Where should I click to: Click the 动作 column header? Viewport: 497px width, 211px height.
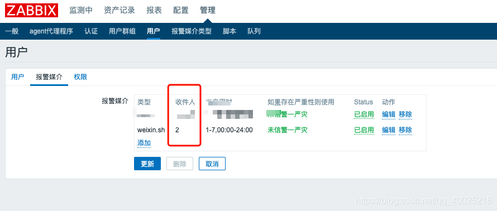(389, 102)
